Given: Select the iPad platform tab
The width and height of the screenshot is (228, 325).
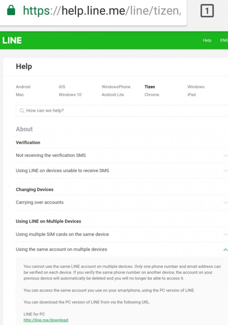Looking at the screenshot, I should click(x=191, y=95).
